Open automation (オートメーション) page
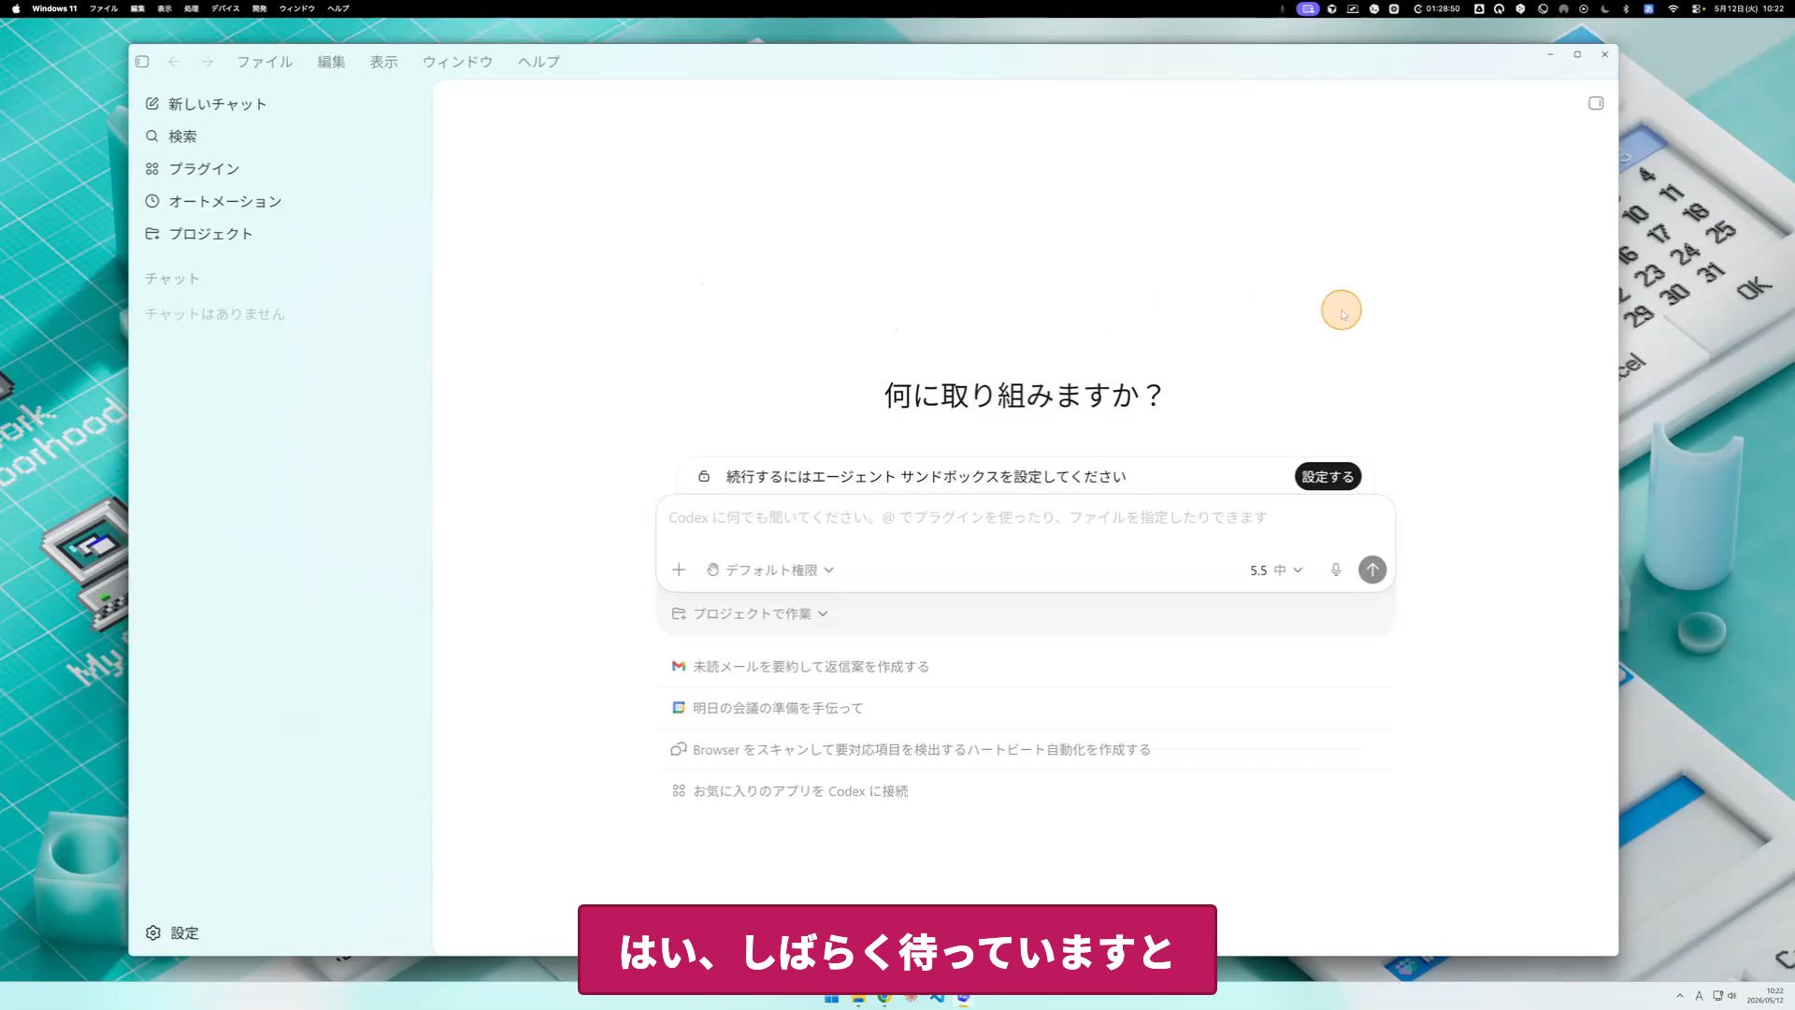This screenshot has height=1010, width=1795. coord(213,202)
